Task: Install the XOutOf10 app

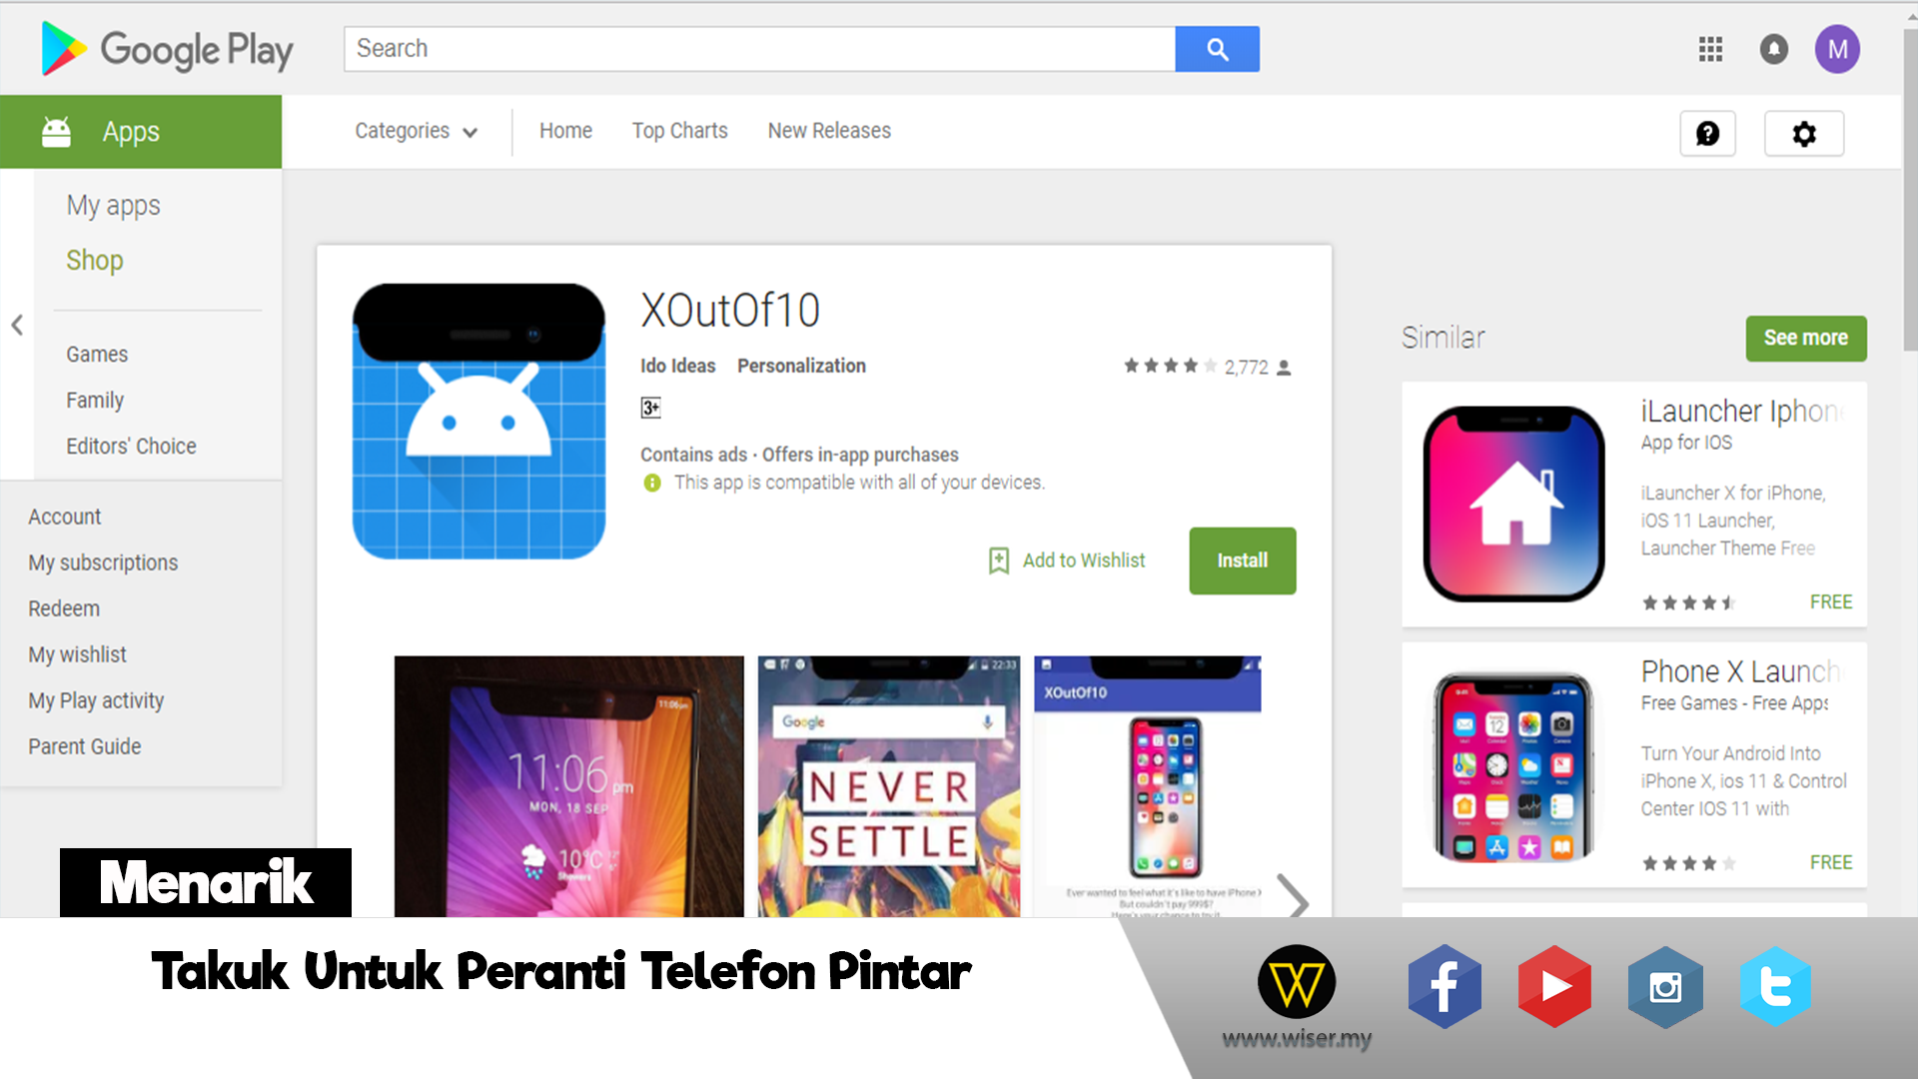Action: click(1243, 560)
